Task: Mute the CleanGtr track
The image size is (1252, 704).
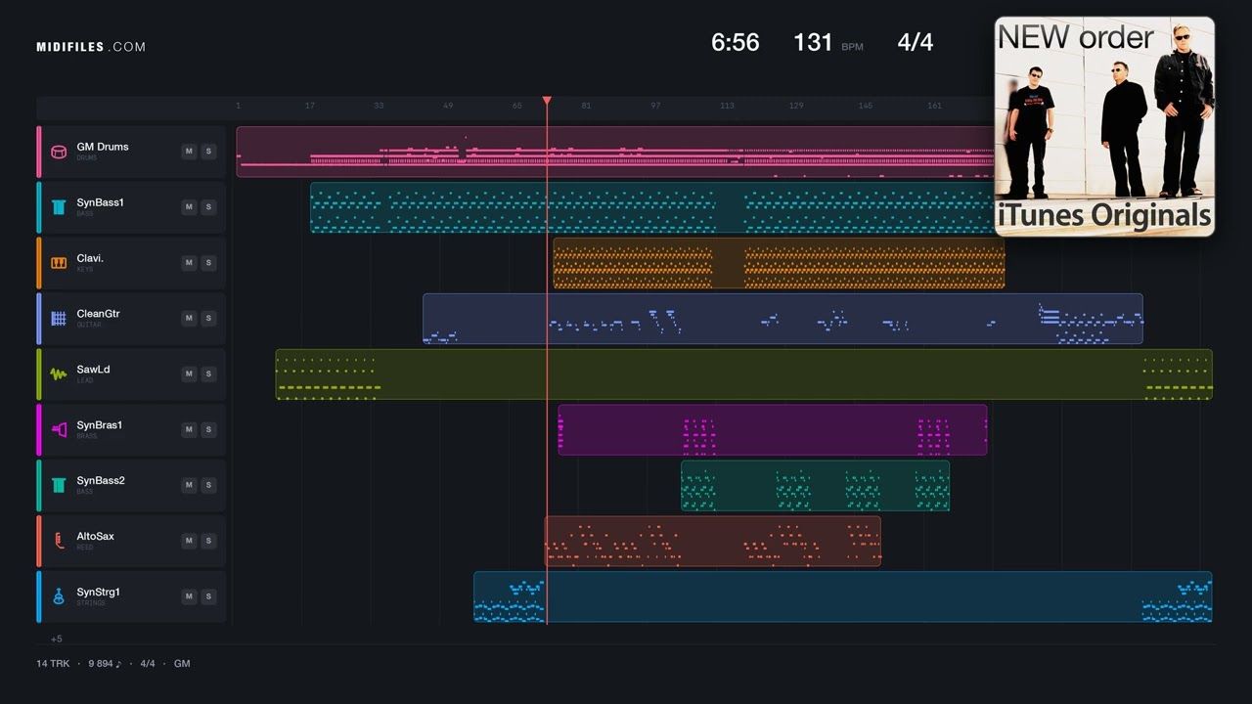Action: pos(189,319)
